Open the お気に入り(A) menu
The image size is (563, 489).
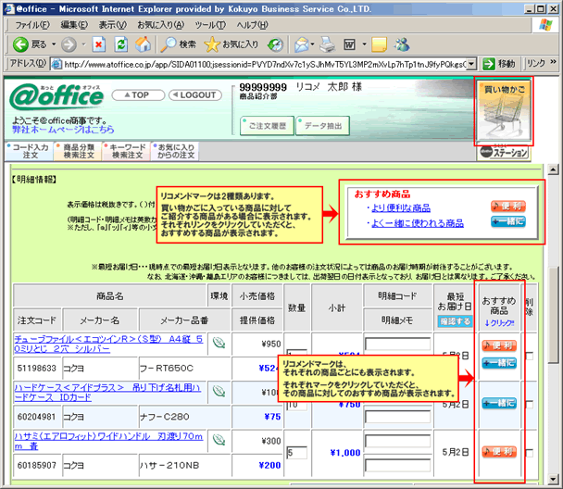161,25
